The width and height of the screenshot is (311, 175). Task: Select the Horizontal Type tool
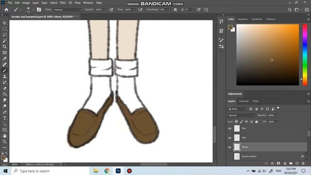(x=4, y=118)
